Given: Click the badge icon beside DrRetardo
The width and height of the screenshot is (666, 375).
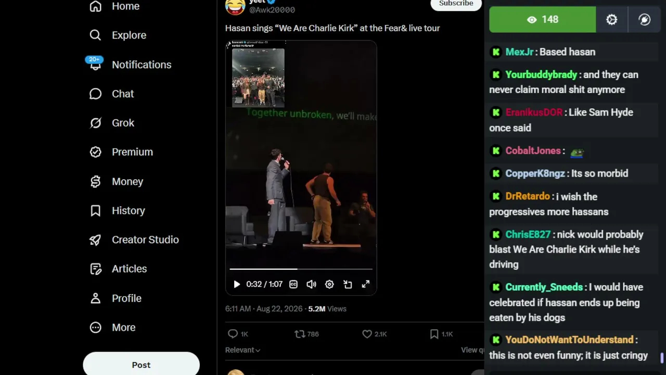Looking at the screenshot, I should point(496,196).
